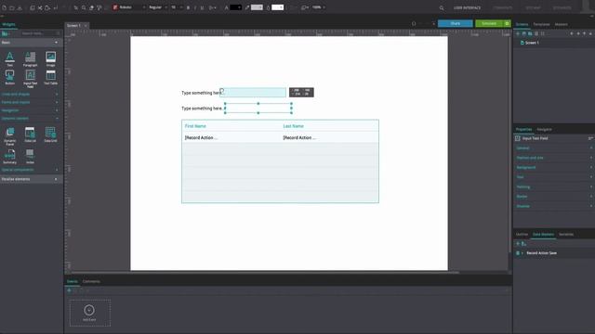Click the green Simulate button
Viewport: 595px width, 334px height.
pos(489,23)
